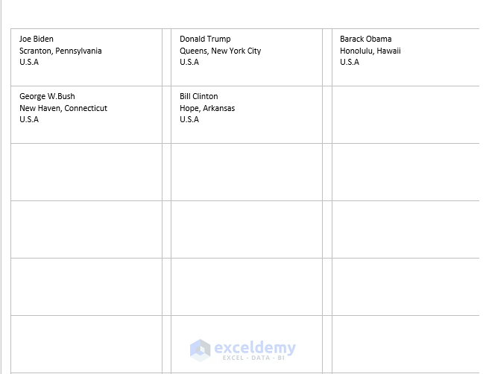Click the Queens, New York City line
Viewport: 486px width, 374px height.
pyautogui.click(x=220, y=51)
